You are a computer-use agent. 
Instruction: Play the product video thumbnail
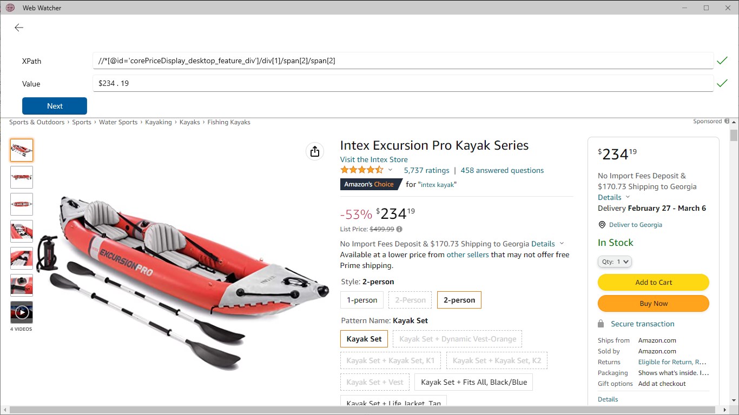click(x=22, y=312)
